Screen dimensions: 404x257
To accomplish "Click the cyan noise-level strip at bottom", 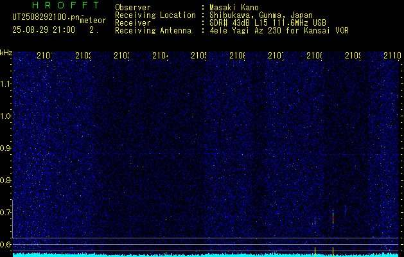I will 206,255.
